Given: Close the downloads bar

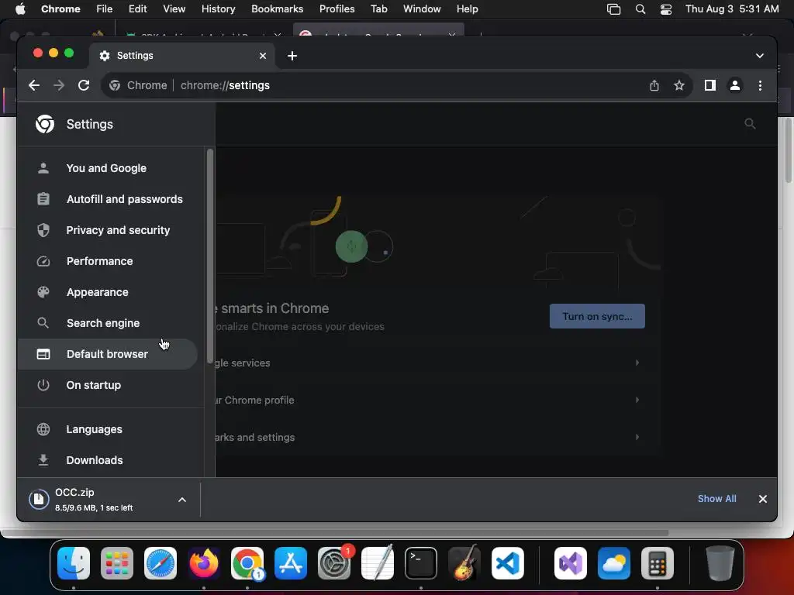Looking at the screenshot, I should tap(763, 499).
